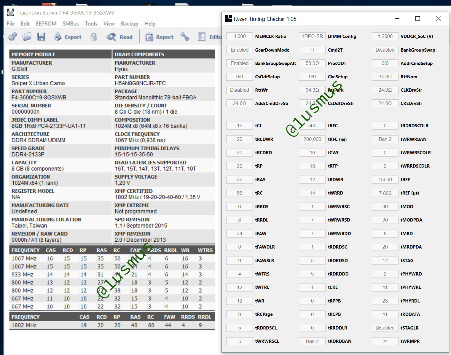Select the MEMCLK Ratio value box
The width and height of the screenshot is (451, 355).
(x=240, y=36)
